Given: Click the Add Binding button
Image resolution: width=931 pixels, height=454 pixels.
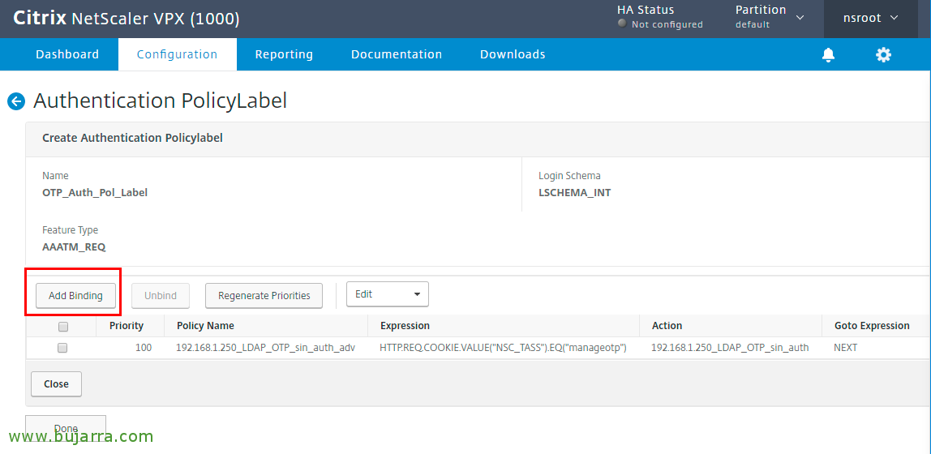Looking at the screenshot, I should [75, 296].
